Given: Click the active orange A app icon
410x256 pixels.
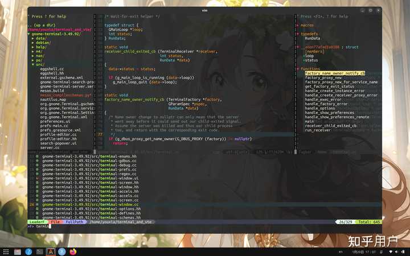Looking at the screenshot, I should point(51,251).
